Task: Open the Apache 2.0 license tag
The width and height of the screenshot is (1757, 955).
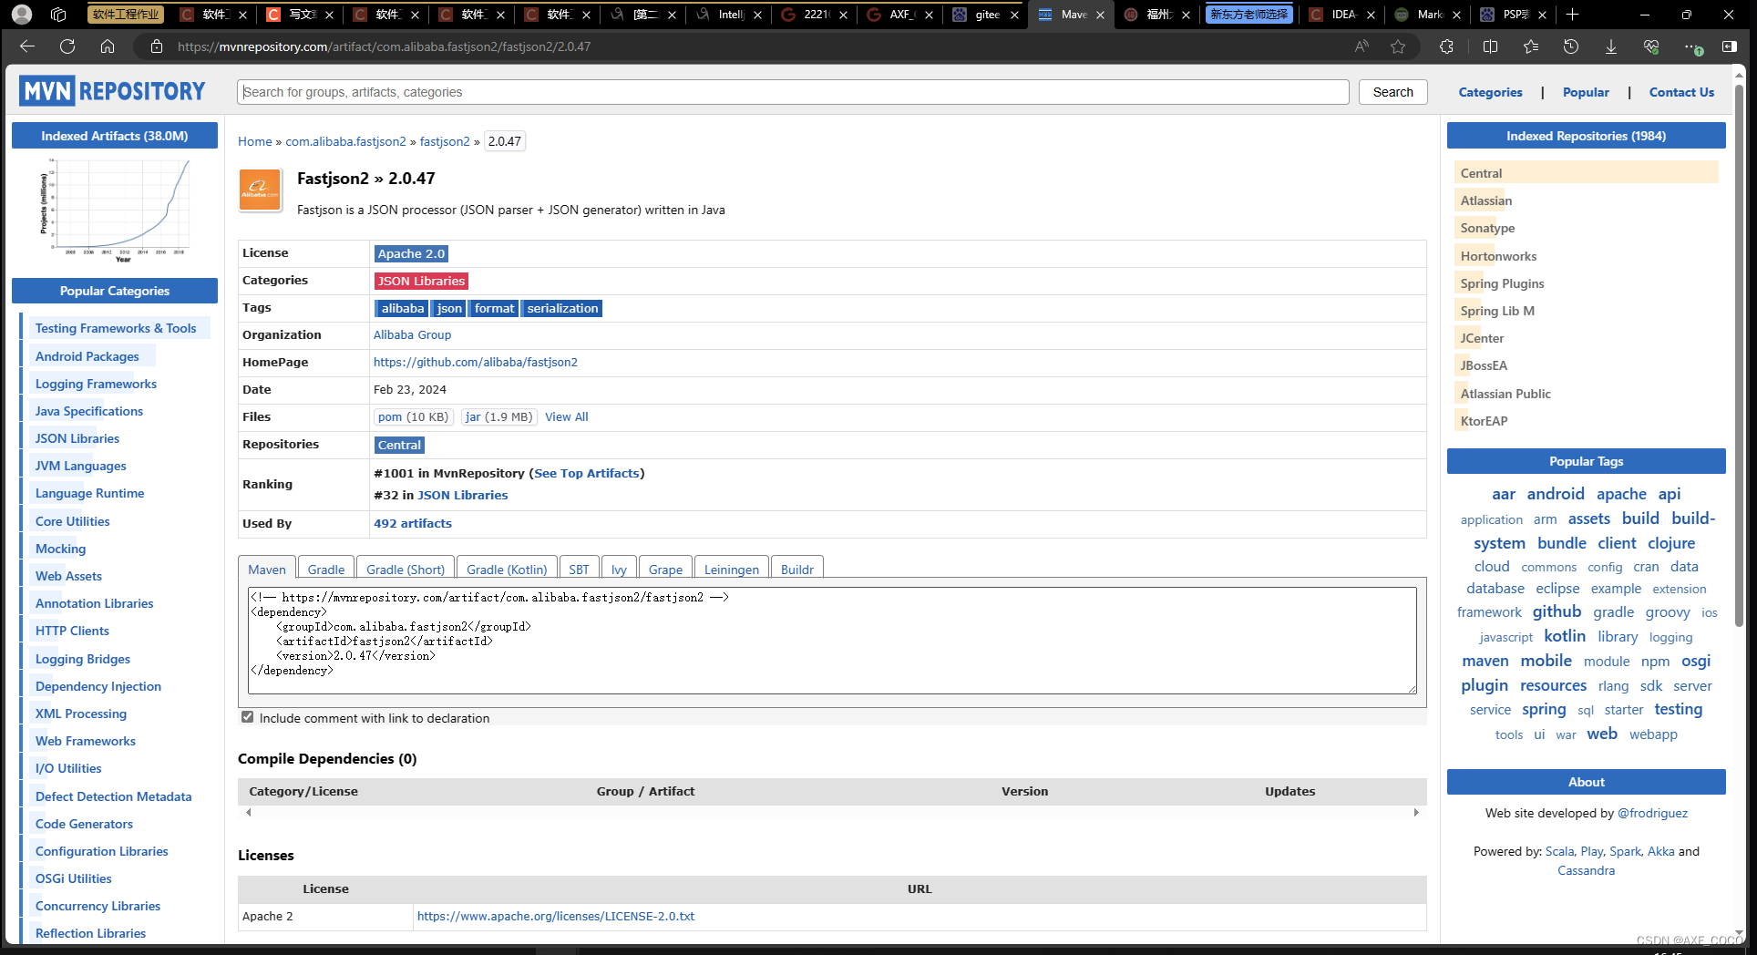Action: (x=411, y=253)
